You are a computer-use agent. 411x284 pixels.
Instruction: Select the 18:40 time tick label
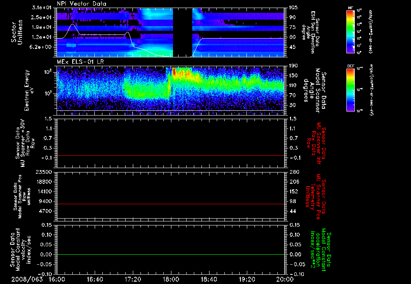[209, 280]
